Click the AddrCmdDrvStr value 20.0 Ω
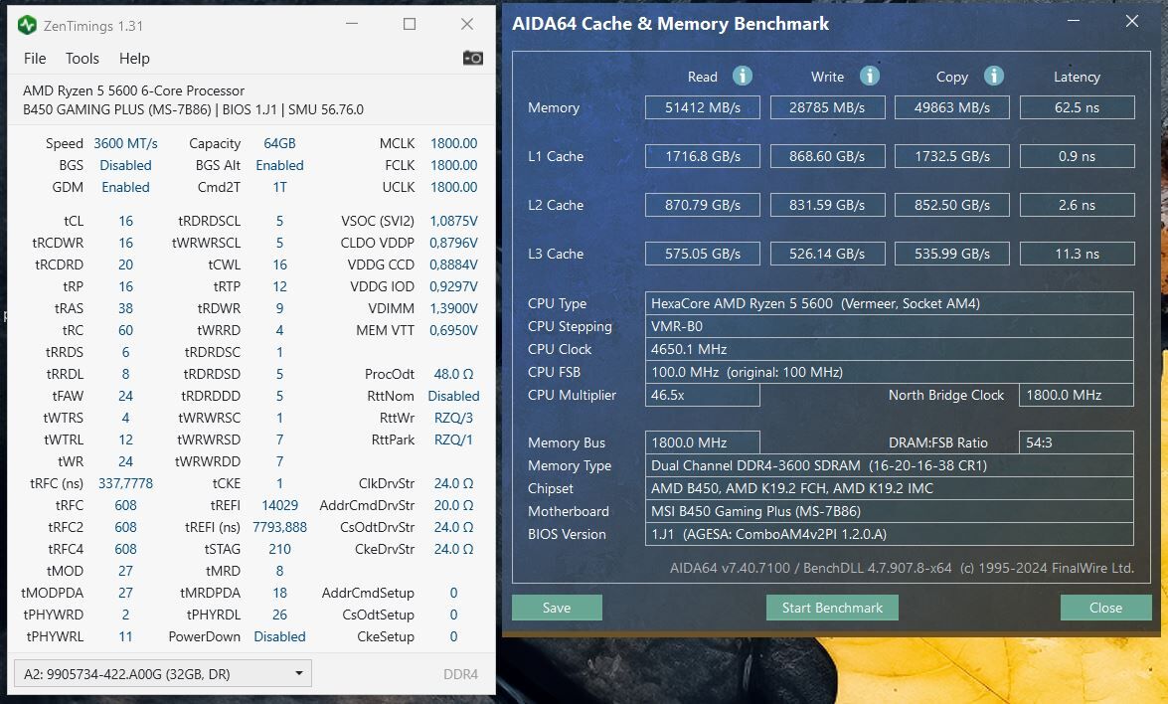Image resolution: width=1168 pixels, height=704 pixels. [453, 505]
